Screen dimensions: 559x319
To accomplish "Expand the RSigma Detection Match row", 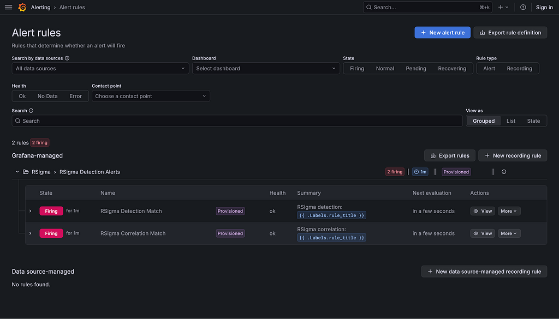I will pos(31,211).
